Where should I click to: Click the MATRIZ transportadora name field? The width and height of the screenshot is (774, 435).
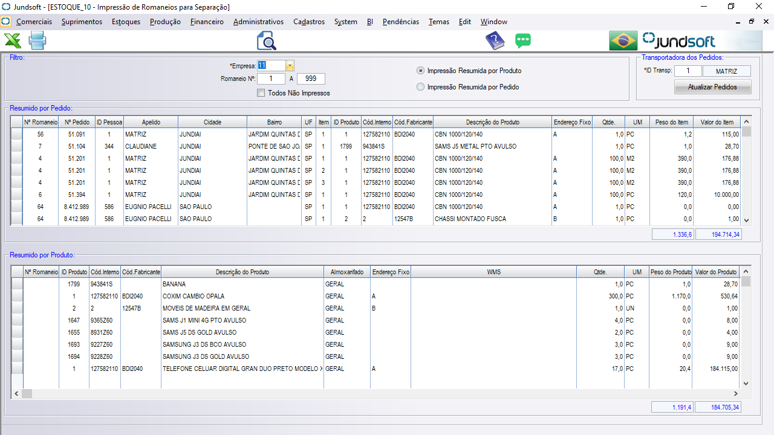point(726,71)
